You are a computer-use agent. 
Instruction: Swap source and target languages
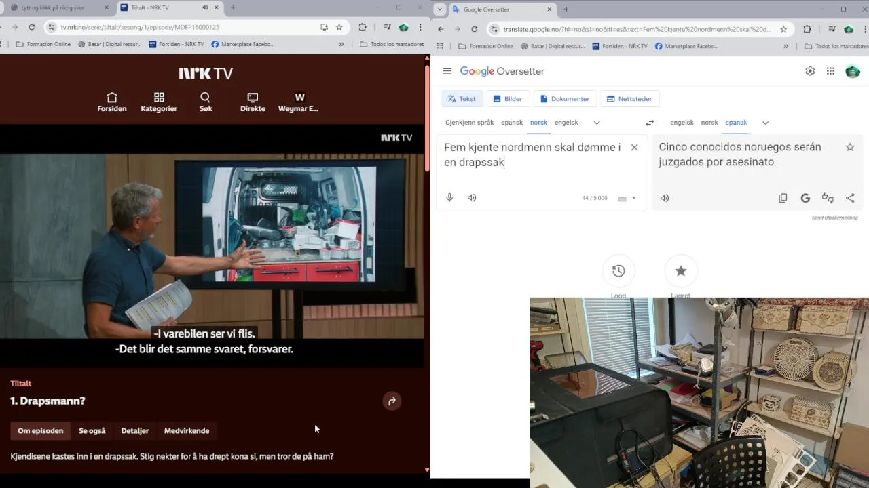650,123
